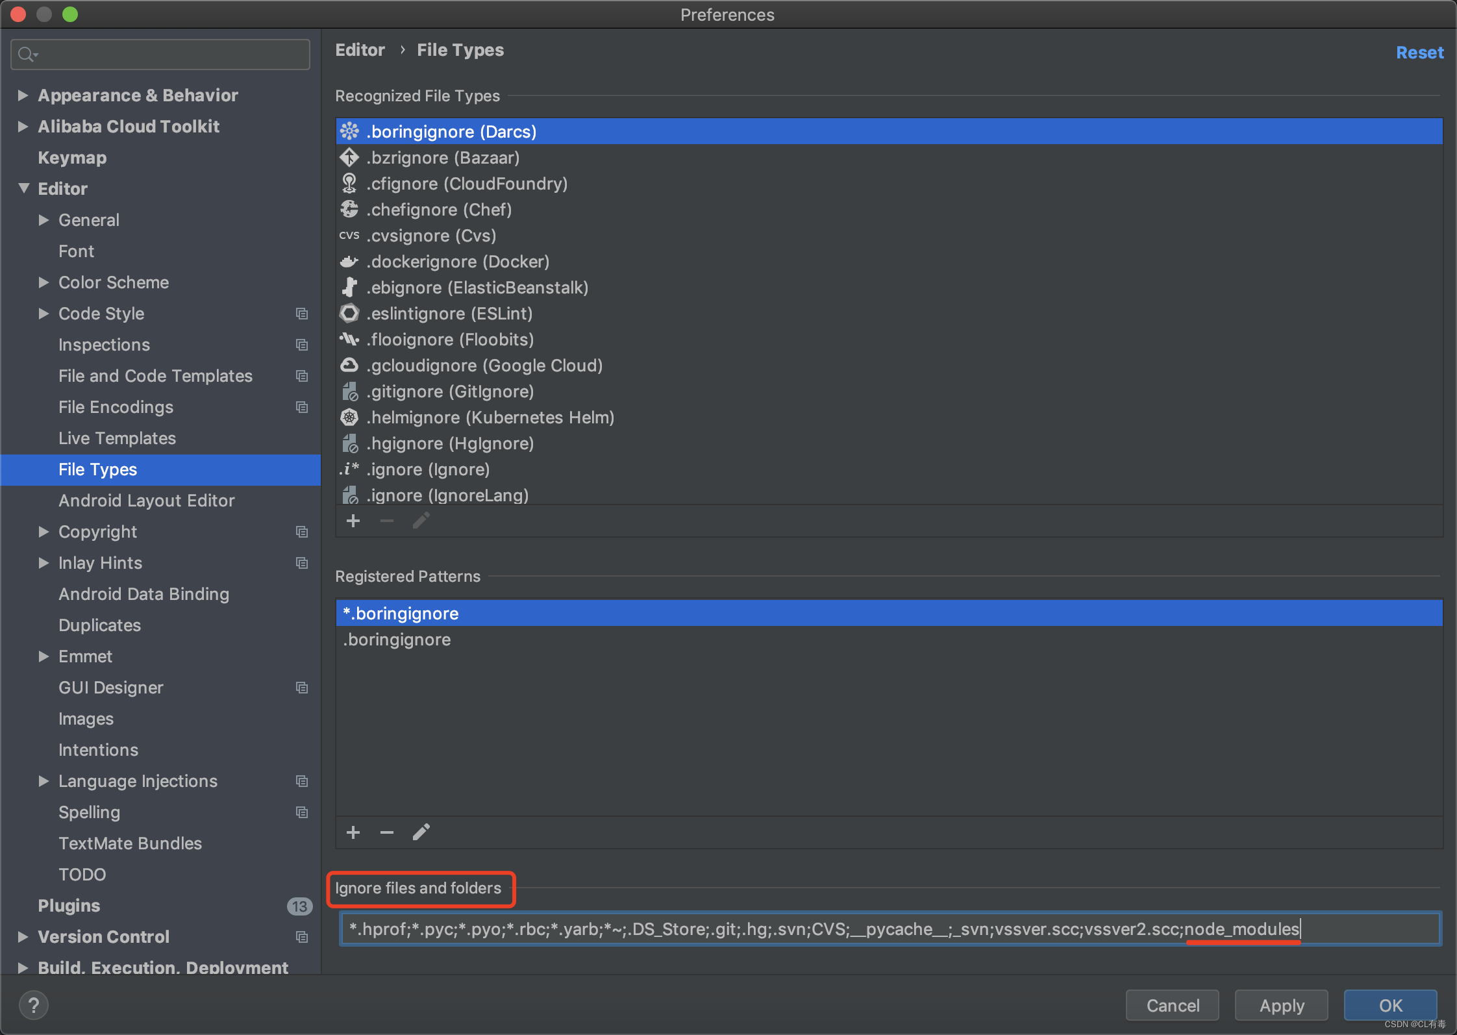This screenshot has width=1457, height=1035.
Task: Click the add pattern plus button
Action: coord(354,833)
